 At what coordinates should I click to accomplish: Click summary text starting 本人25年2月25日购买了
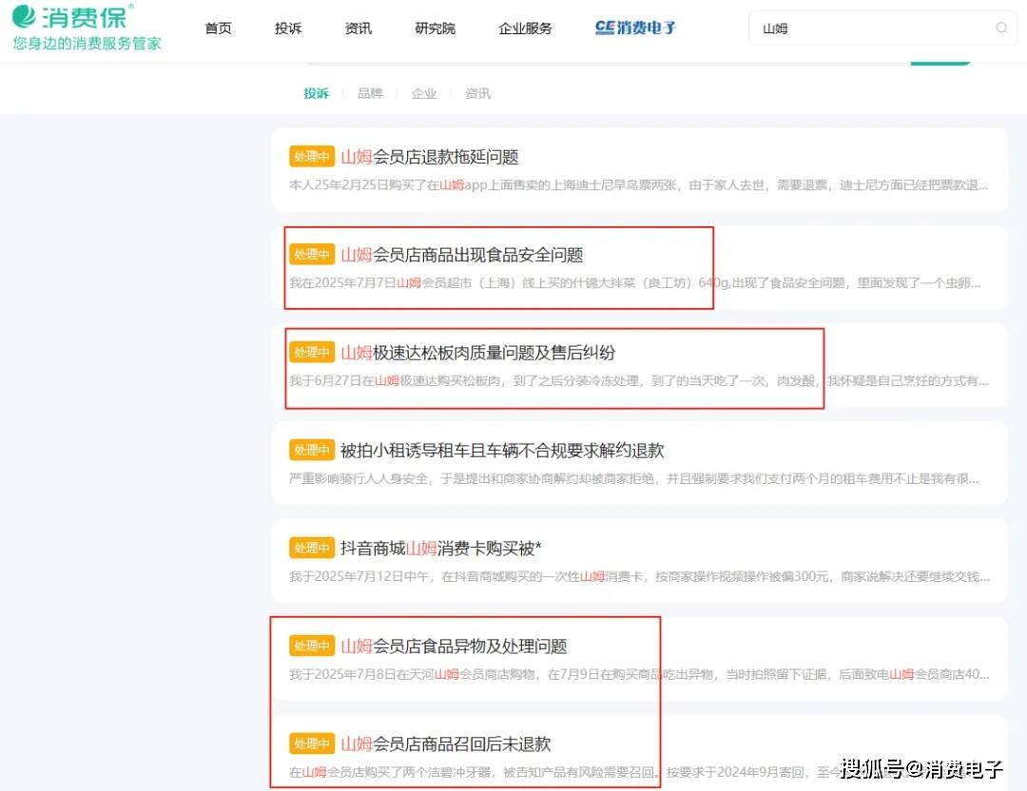click(639, 185)
